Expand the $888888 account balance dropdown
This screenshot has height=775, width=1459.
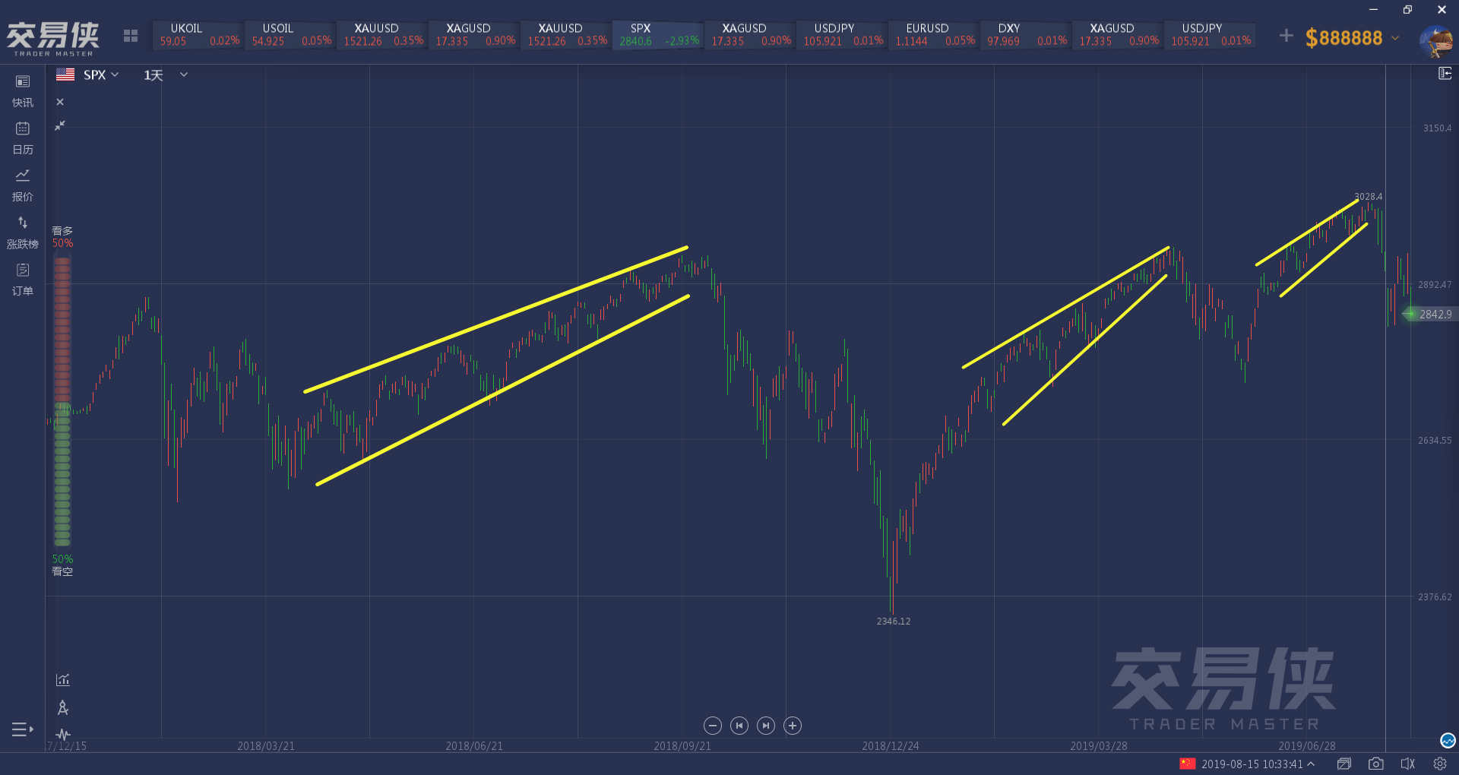(x=1395, y=37)
